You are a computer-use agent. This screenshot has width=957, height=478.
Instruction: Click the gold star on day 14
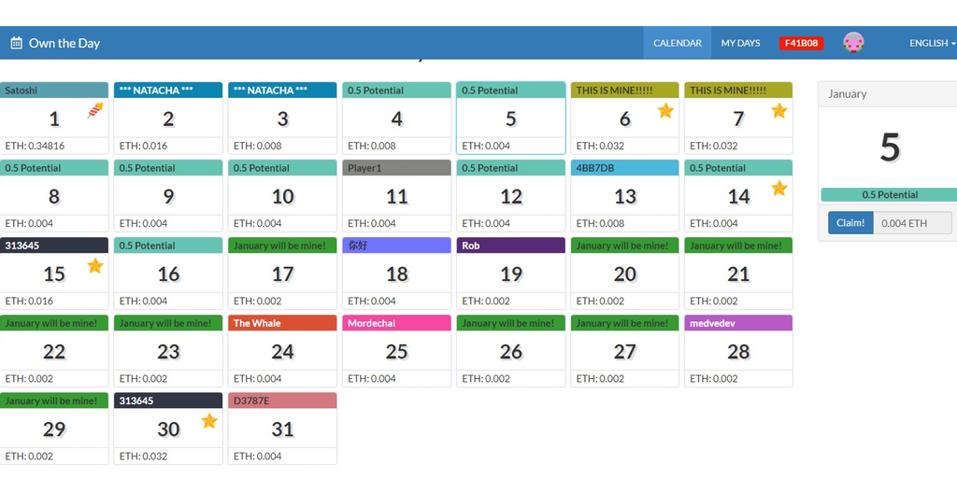coord(778,188)
